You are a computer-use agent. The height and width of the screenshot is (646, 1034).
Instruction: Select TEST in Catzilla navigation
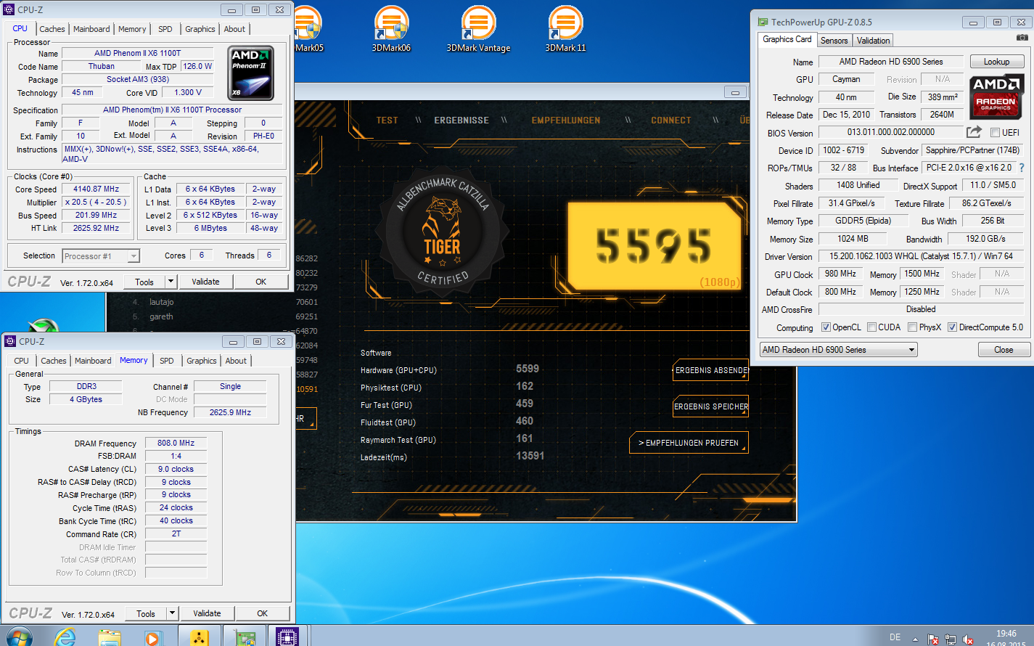[x=387, y=120]
